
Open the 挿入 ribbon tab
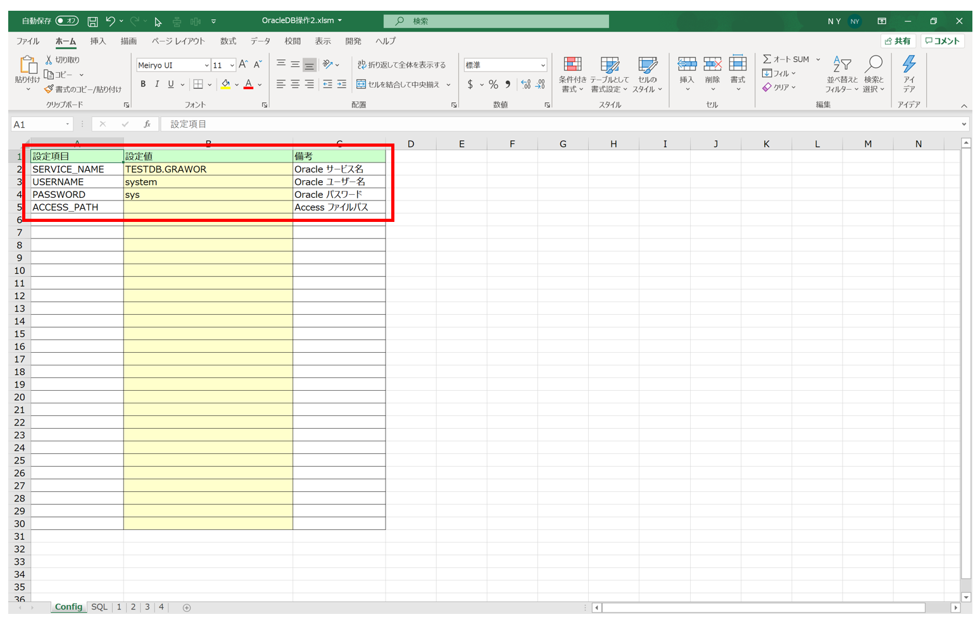tap(98, 41)
